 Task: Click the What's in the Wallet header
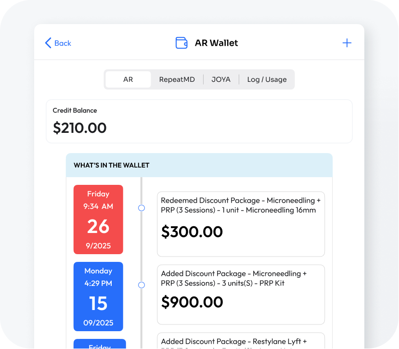pos(199,165)
